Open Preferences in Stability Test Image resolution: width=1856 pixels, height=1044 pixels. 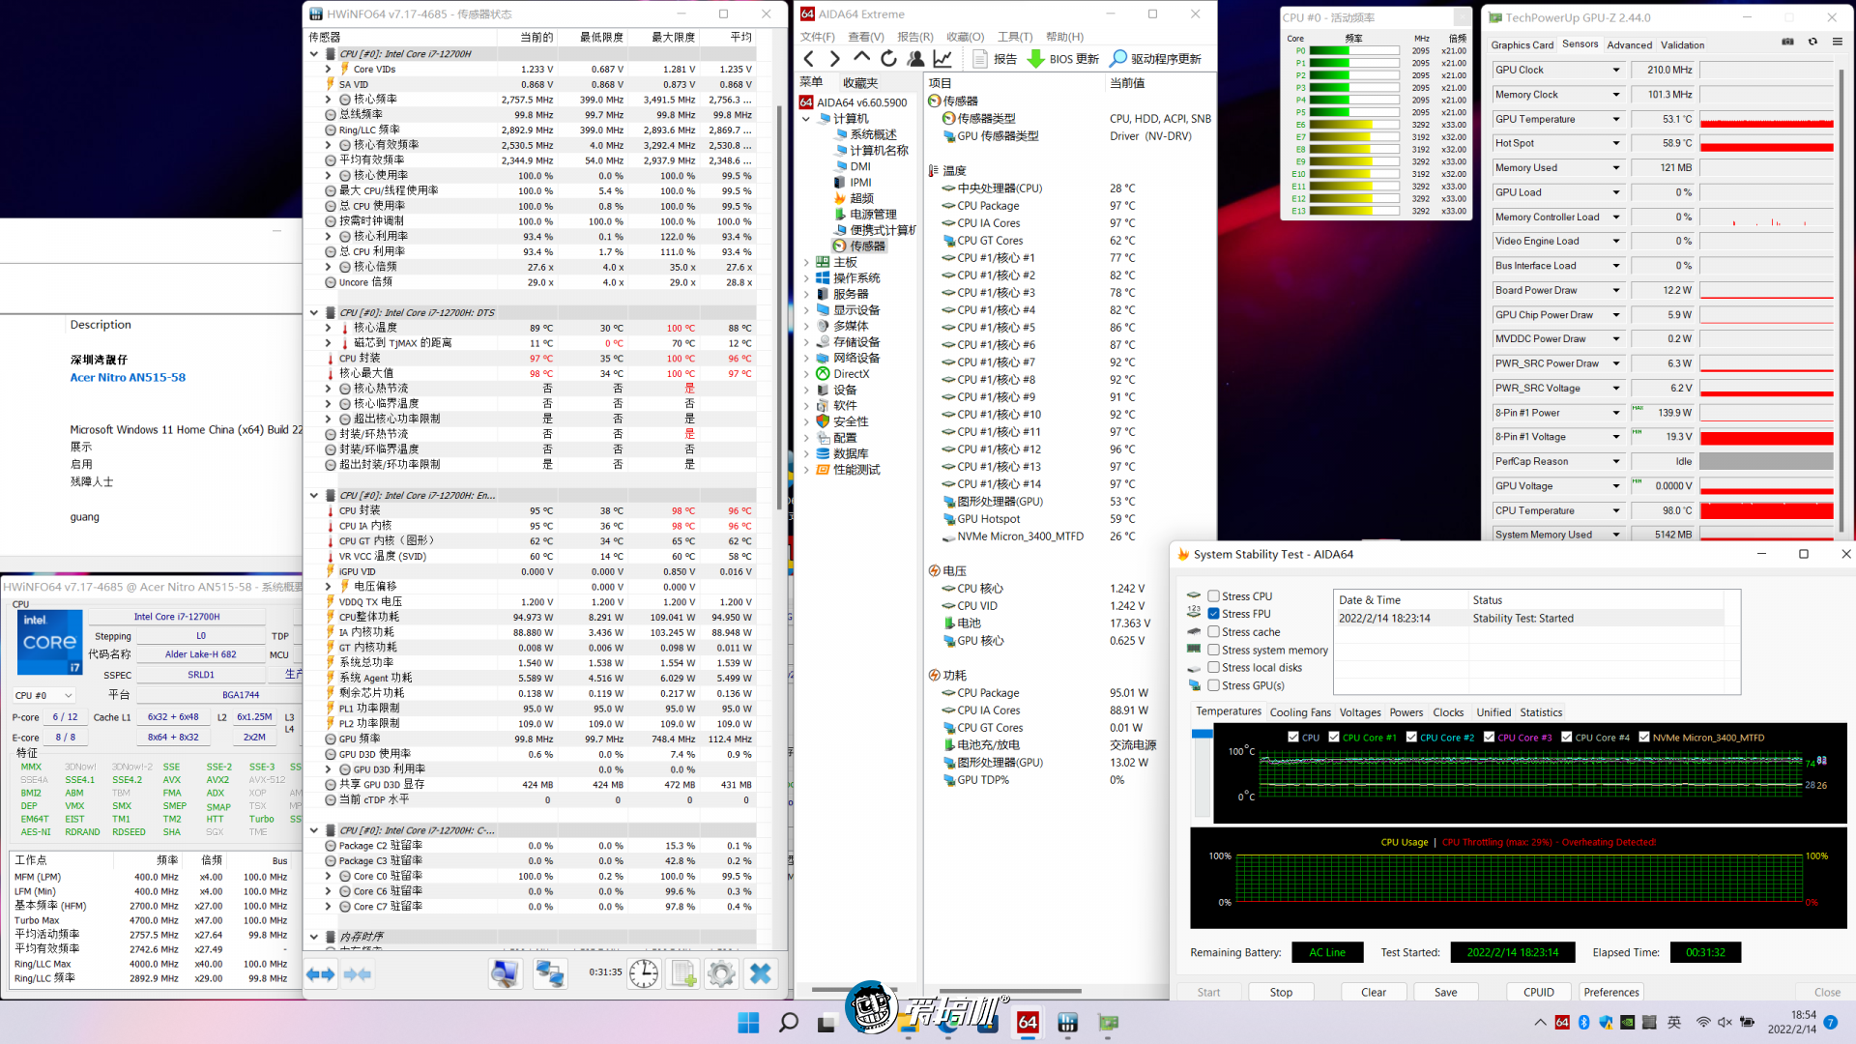coord(1611,992)
